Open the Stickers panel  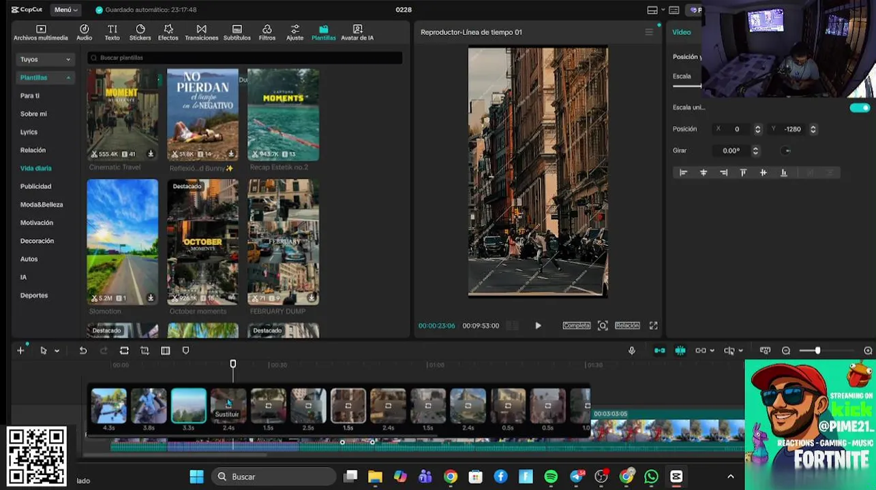140,33
